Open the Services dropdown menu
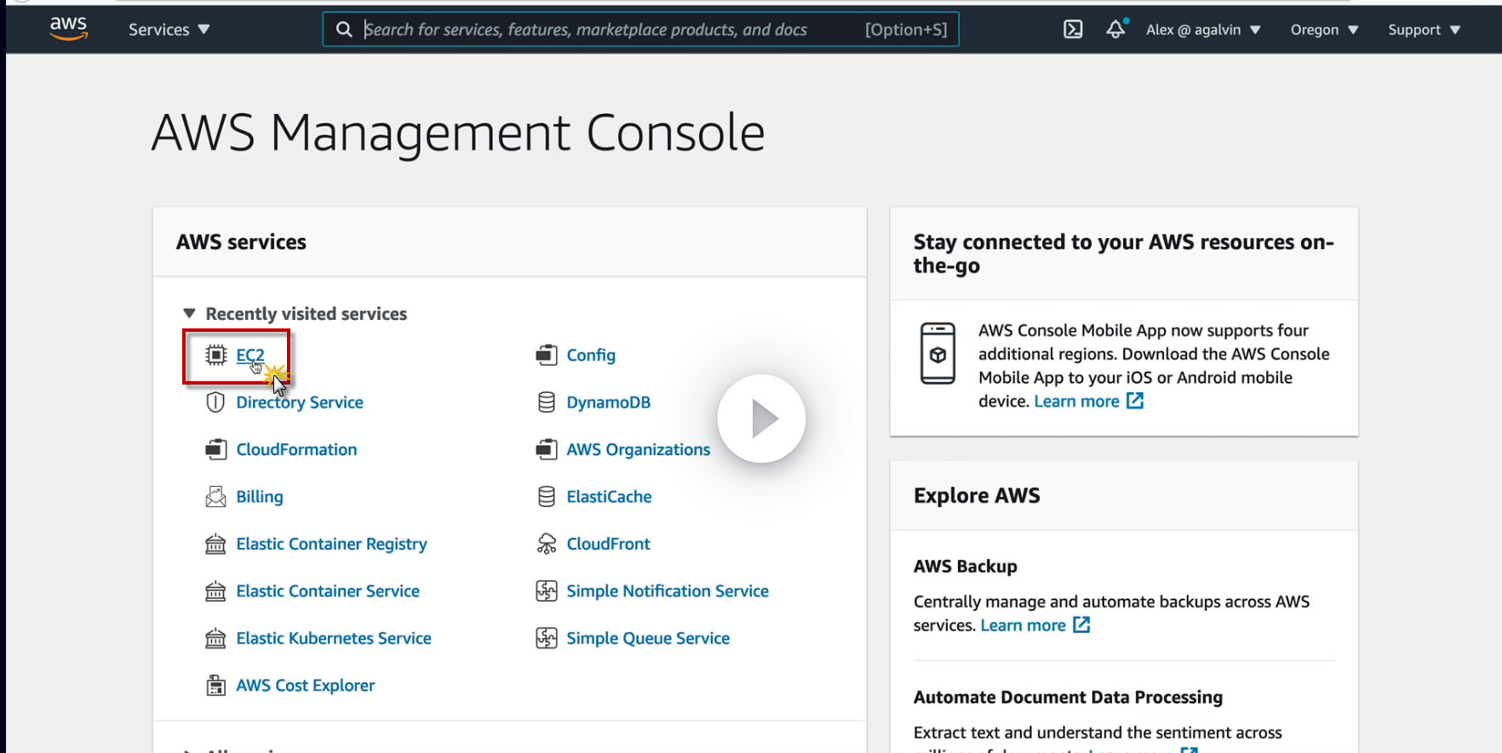Viewport: 1502px width, 753px height. point(169,30)
